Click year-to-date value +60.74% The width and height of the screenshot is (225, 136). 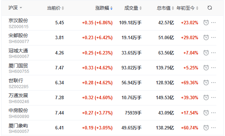click(190, 128)
